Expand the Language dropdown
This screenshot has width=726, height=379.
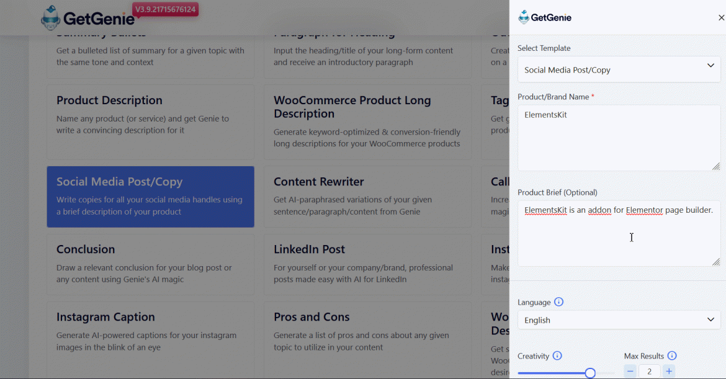[x=619, y=320]
